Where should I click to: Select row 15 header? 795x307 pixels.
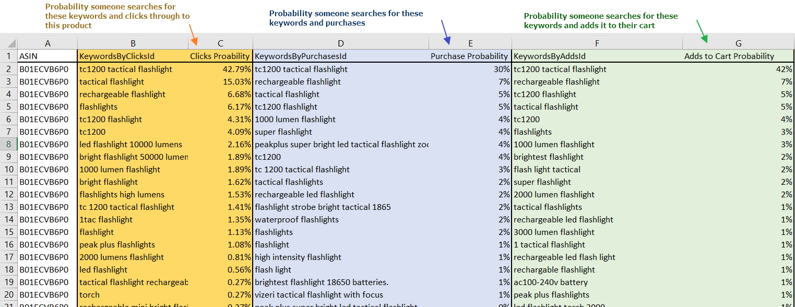pyautogui.click(x=9, y=232)
